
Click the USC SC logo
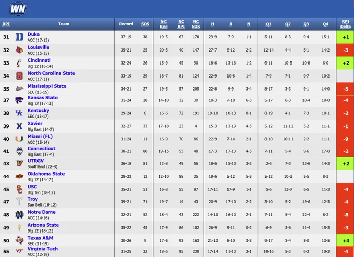(19, 189)
